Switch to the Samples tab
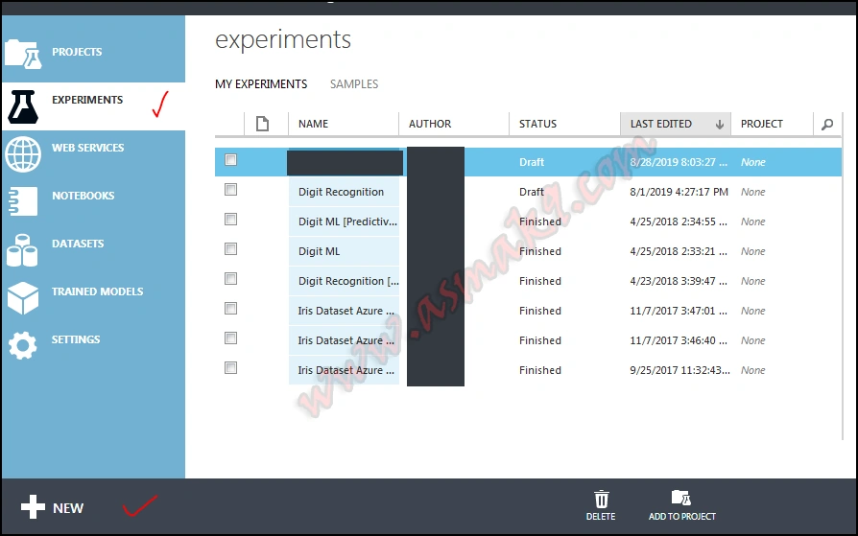This screenshot has width=858, height=536. click(x=354, y=84)
